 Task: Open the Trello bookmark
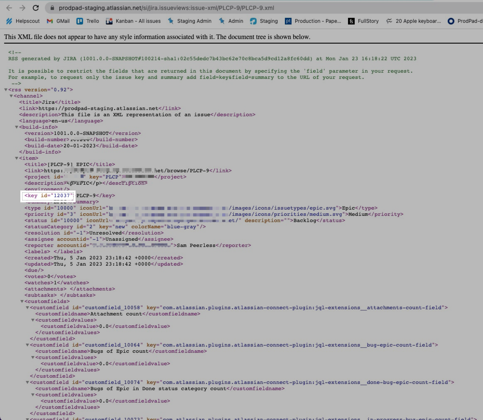coord(88,21)
